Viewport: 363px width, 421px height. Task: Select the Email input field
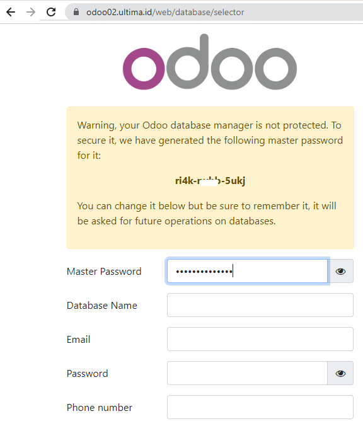260,339
